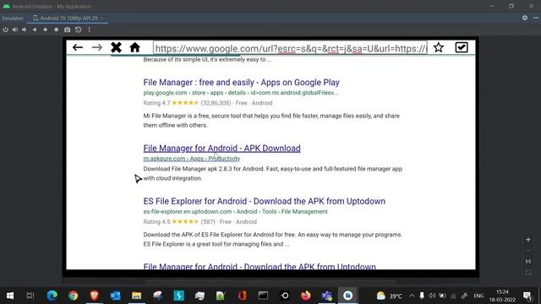Bookmark this page with the star icon

[439, 47]
